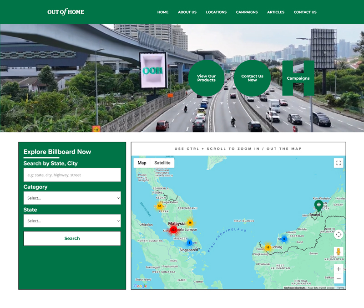The image size is (364, 308).
Task: Open the Category dropdown
Action: pyautogui.click(x=72, y=198)
